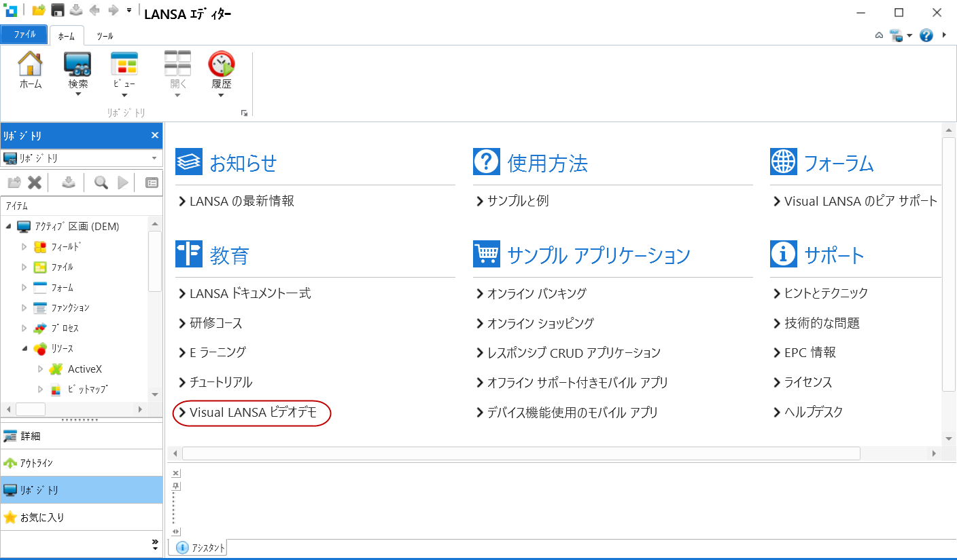Expand the プロセス tree node
This screenshot has height=560, width=957.
24,329
